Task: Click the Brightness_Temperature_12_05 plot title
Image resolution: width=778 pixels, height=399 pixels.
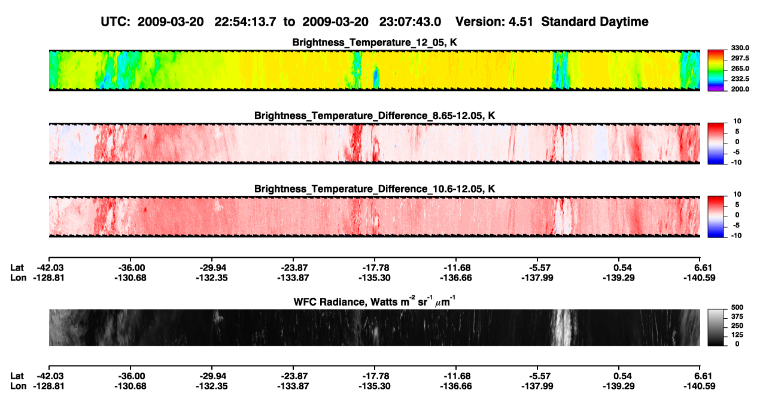Action: point(375,42)
